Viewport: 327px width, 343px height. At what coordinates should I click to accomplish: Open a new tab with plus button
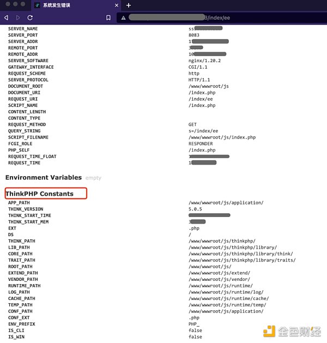[x=129, y=5]
